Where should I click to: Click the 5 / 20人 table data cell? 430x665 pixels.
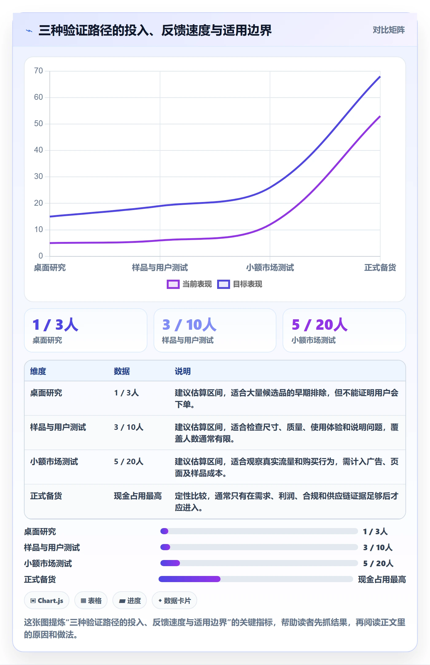coord(129,461)
